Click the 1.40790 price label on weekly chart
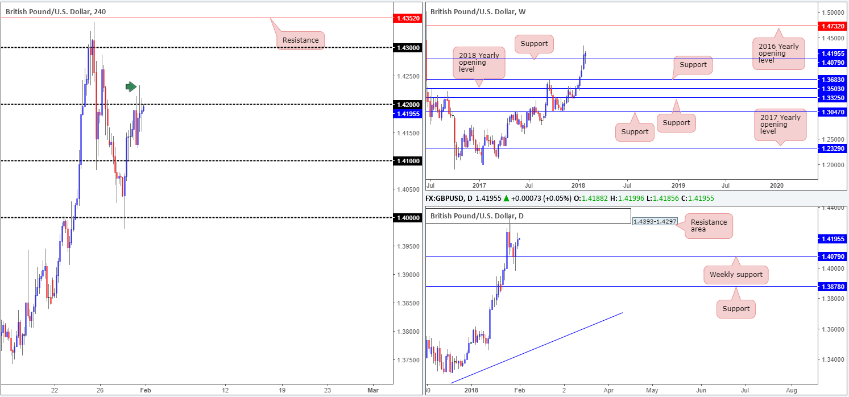Viewport: 849px width, 397px height. pos(833,62)
